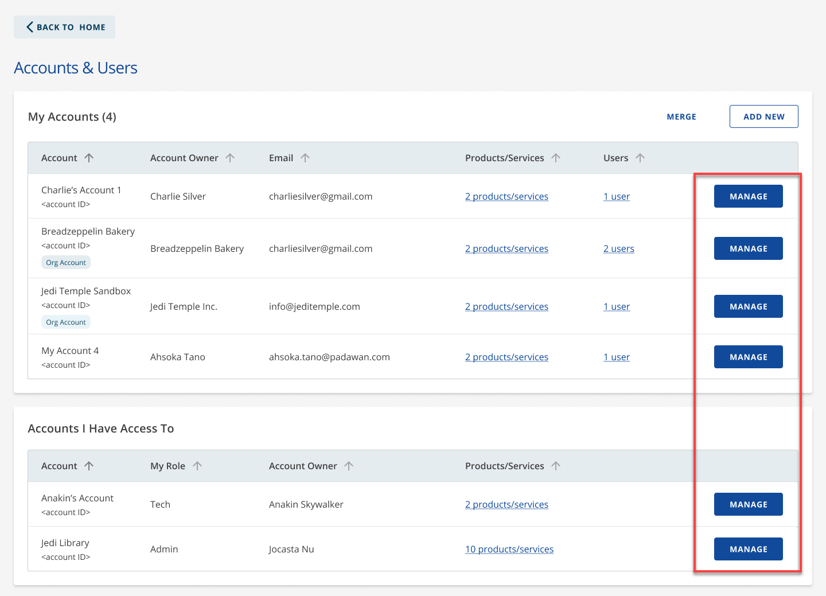Viewport: 826px width, 596px height.
Task: Click owner name Jedi Temple Inc.
Action: point(184,306)
